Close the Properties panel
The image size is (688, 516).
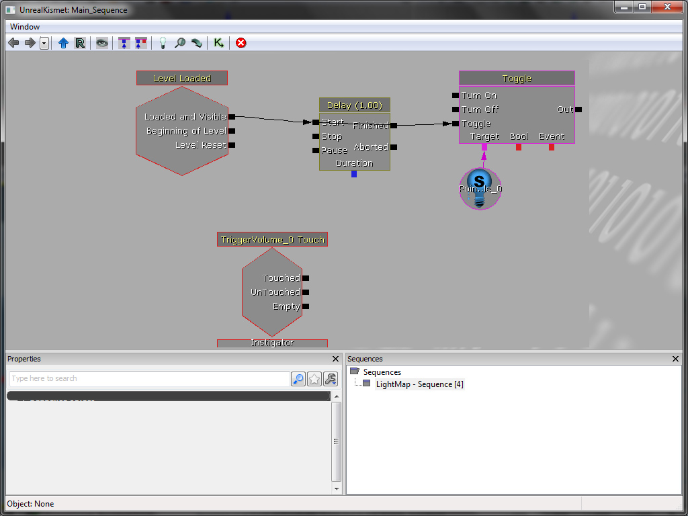336,359
